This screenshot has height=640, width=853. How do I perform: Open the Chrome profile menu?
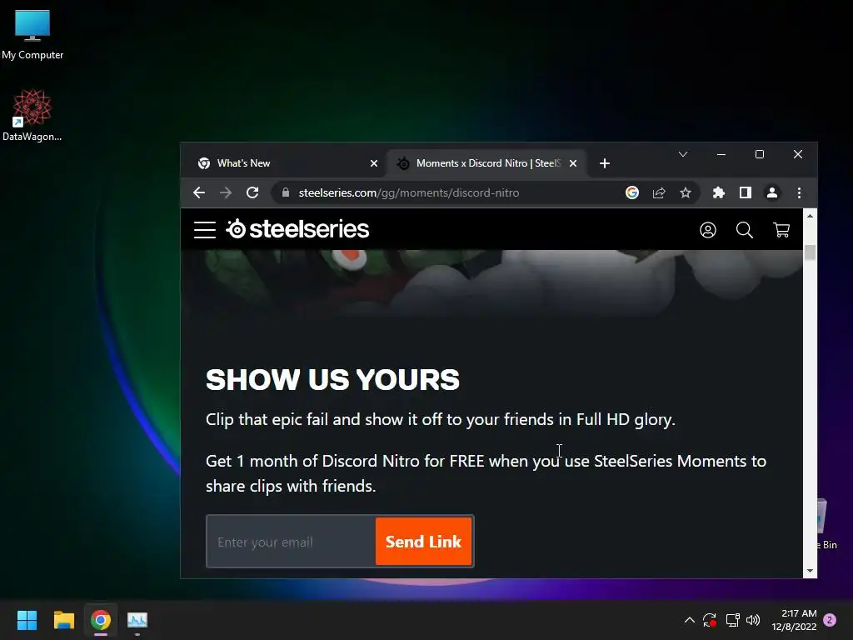(772, 192)
